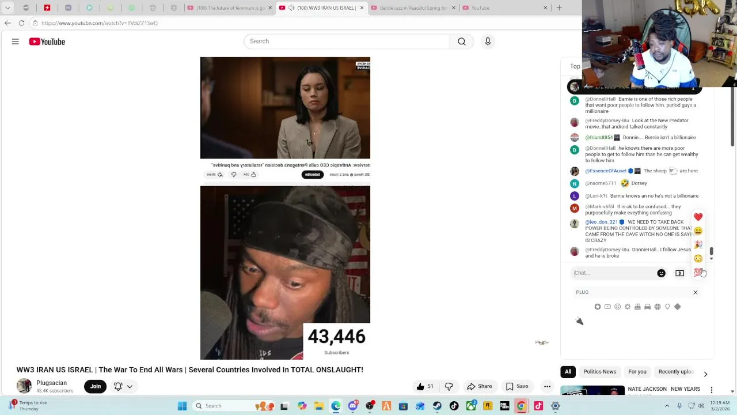Send the smiling face reaction
The width and height of the screenshot is (737, 415).
[698, 231]
